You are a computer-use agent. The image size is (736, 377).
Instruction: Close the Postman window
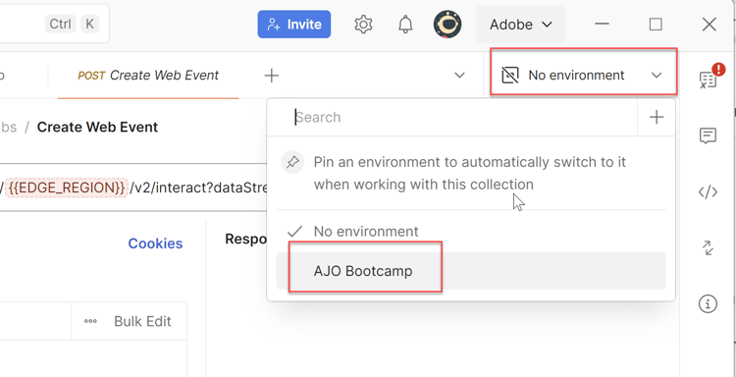point(710,25)
